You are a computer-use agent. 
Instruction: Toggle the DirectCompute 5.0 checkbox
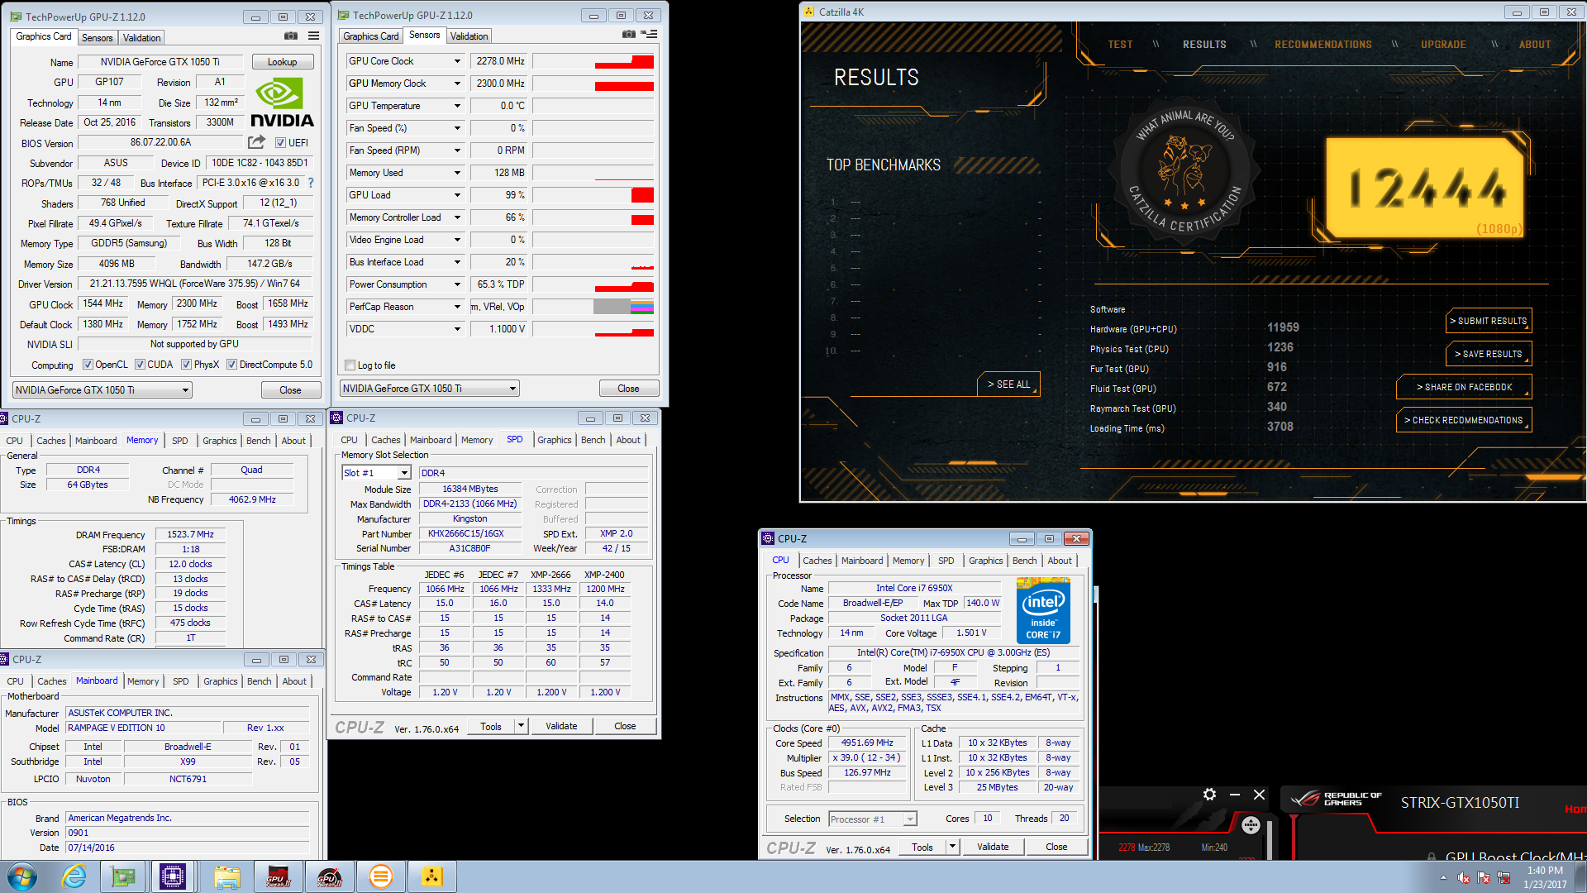click(231, 365)
